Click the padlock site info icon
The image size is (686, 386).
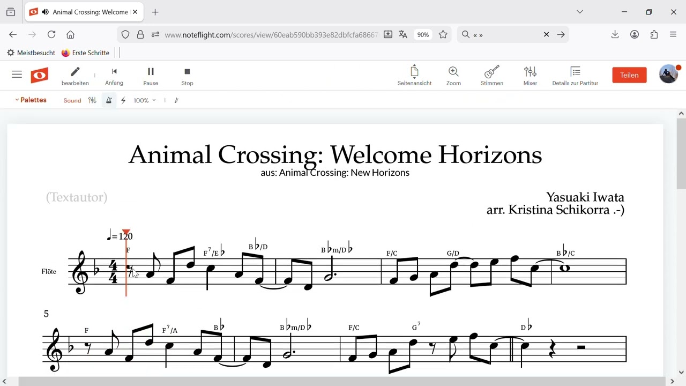pos(140,34)
